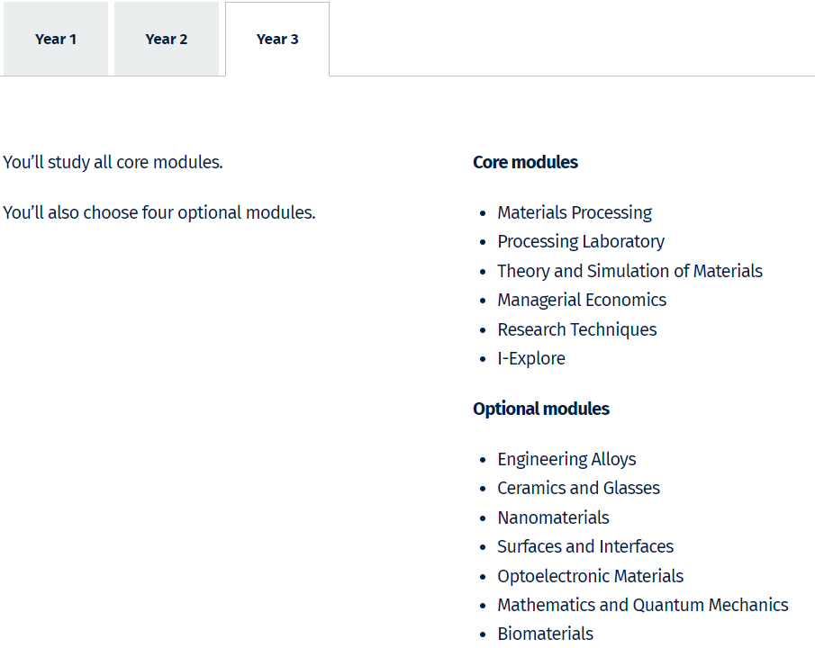Select Ceramics and Glasses module
Screen dimensions: 815x648
point(578,488)
